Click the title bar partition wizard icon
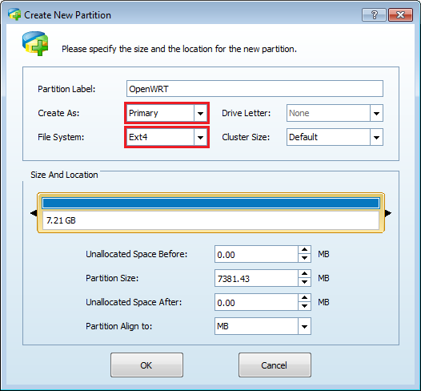Image resolution: width=421 pixels, height=391 pixels. 14,14
